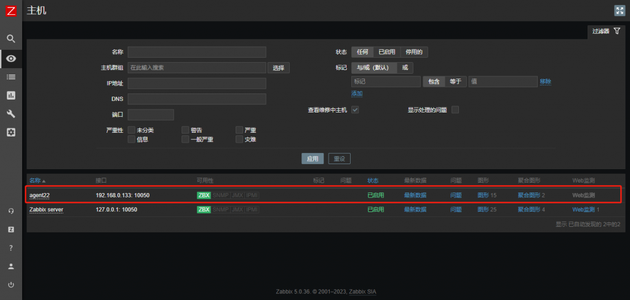The width and height of the screenshot is (630, 300).
Task: Toggle the 灾难 severity checkbox
Action: 239,140
